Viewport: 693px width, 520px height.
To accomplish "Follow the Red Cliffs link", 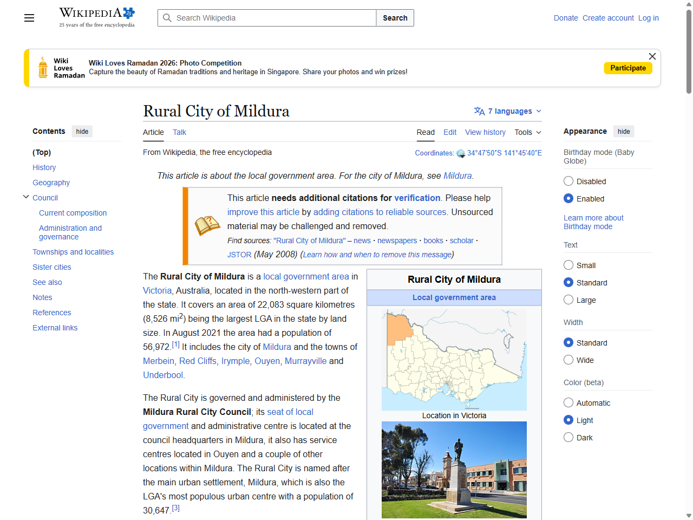I will pyautogui.click(x=198, y=361).
